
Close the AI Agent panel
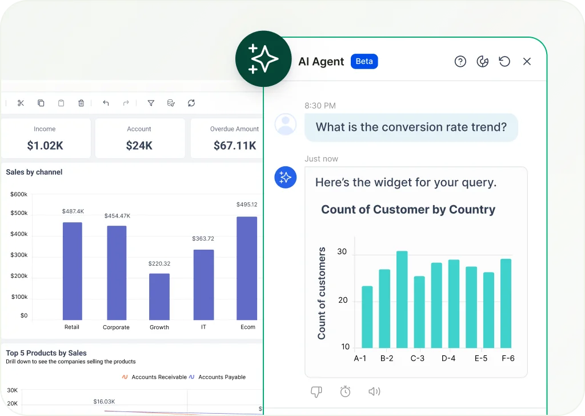[x=527, y=61]
